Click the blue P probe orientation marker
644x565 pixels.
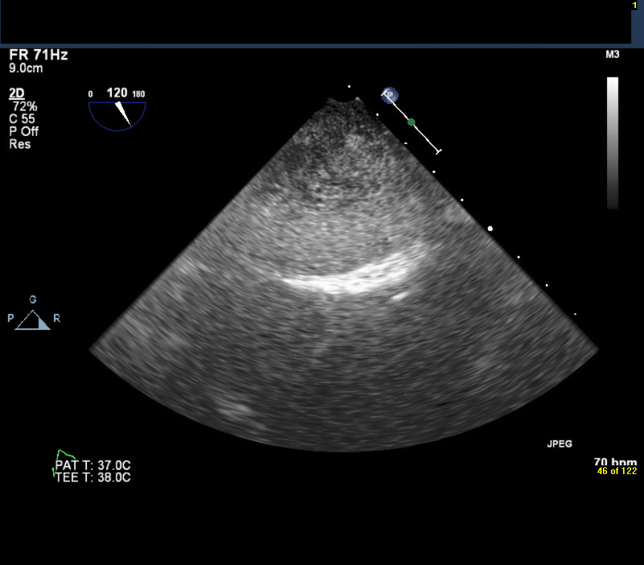click(389, 95)
